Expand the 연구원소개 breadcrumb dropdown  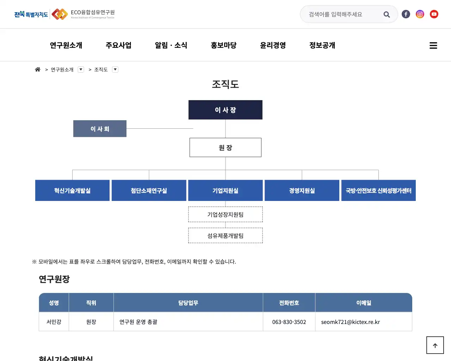[81, 69]
